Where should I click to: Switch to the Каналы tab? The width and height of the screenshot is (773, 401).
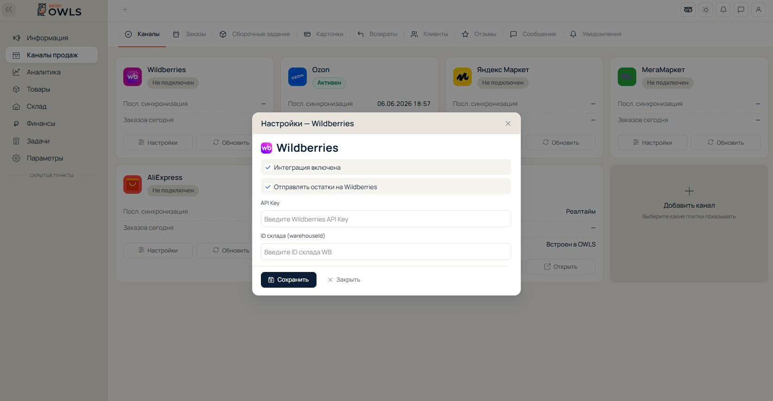pos(142,34)
